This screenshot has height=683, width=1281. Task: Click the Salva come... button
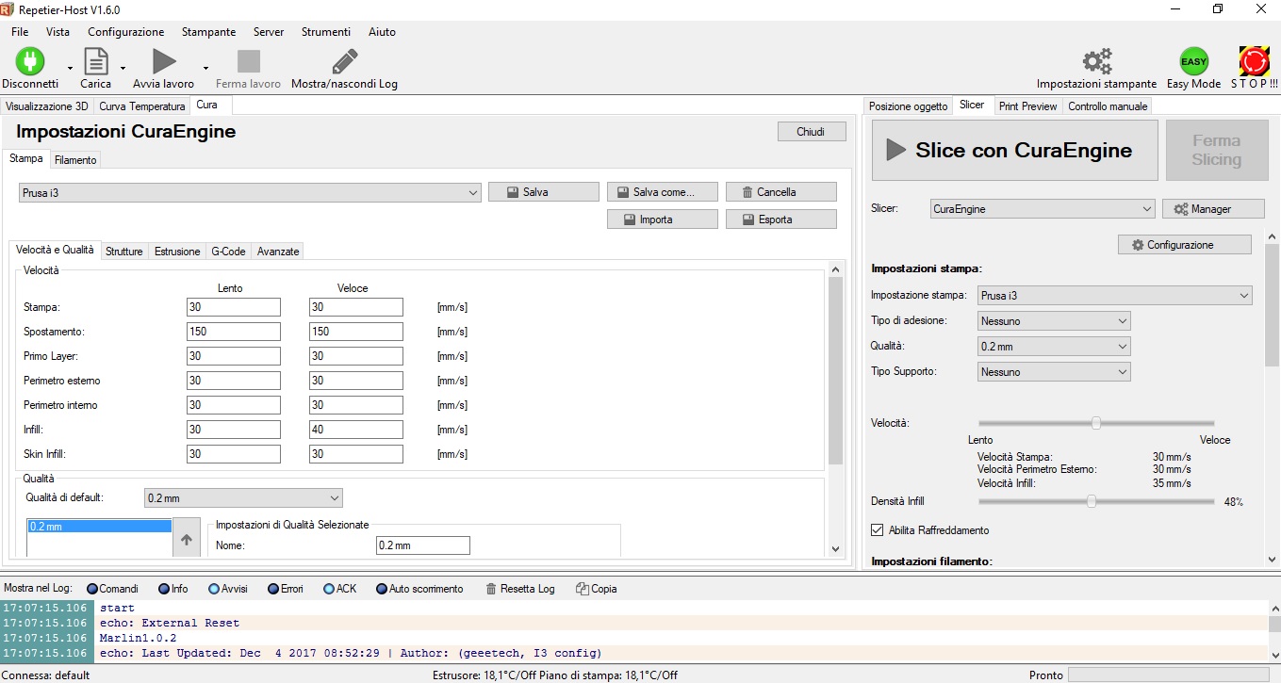coord(662,192)
